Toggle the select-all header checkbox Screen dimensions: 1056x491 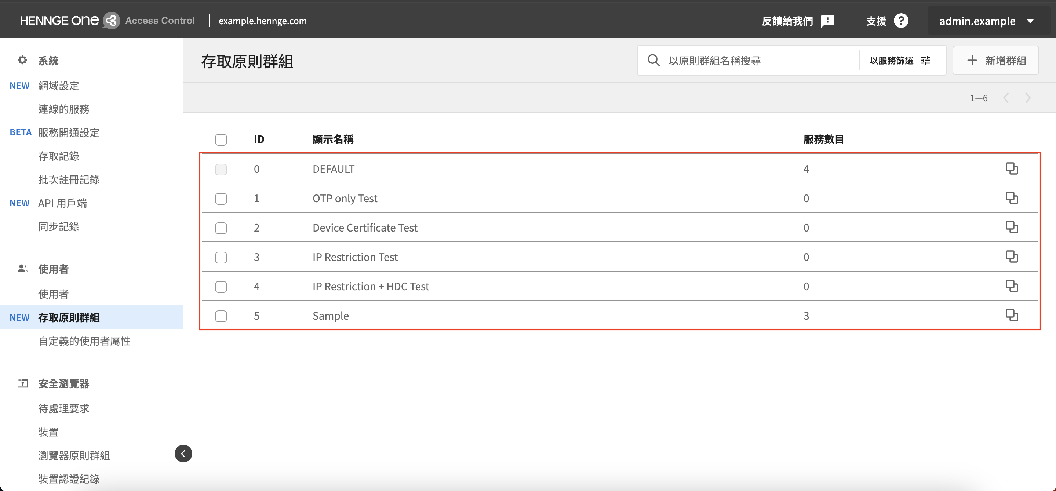coord(221,140)
